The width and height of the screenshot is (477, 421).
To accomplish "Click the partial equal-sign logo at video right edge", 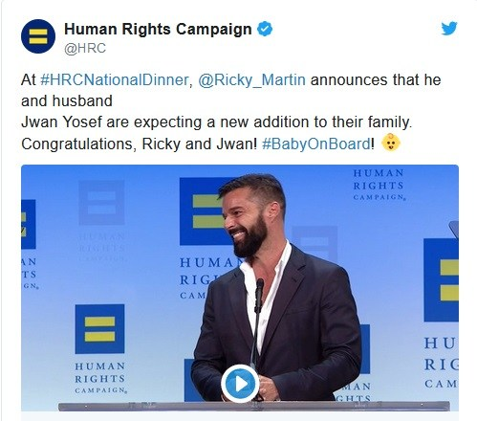I will 441,280.
